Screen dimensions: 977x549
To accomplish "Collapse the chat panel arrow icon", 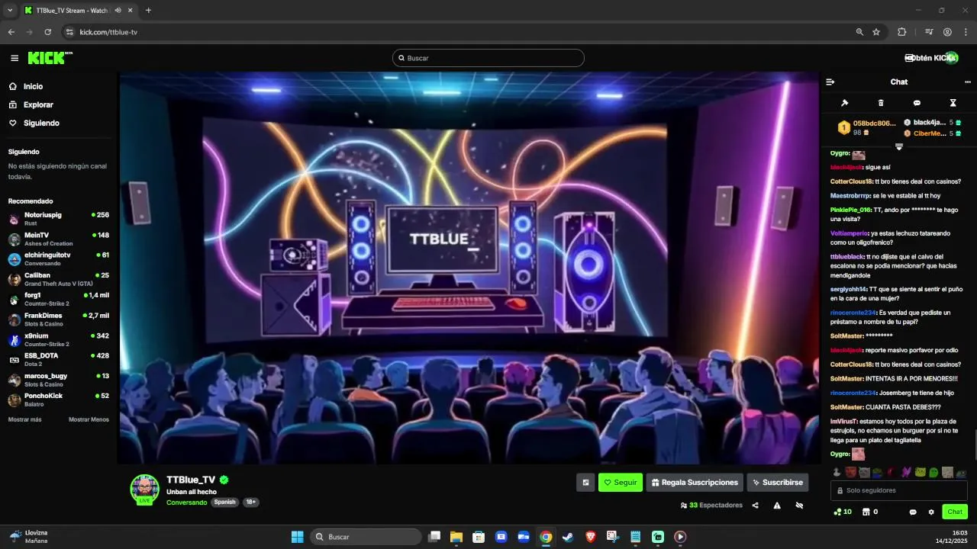I will (830, 82).
